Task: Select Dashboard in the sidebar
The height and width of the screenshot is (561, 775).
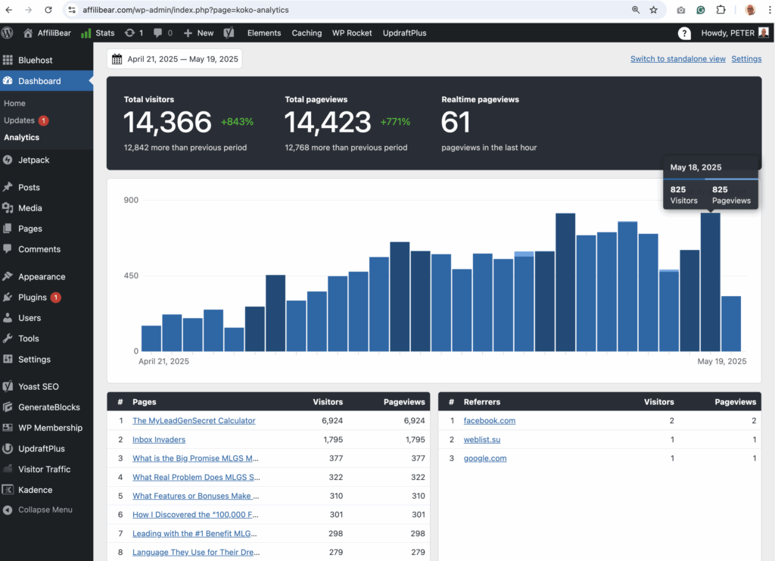Action: click(x=46, y=81)
